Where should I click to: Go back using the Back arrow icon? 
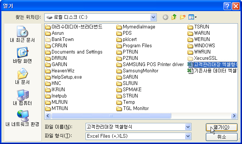(x=165, y=17)
